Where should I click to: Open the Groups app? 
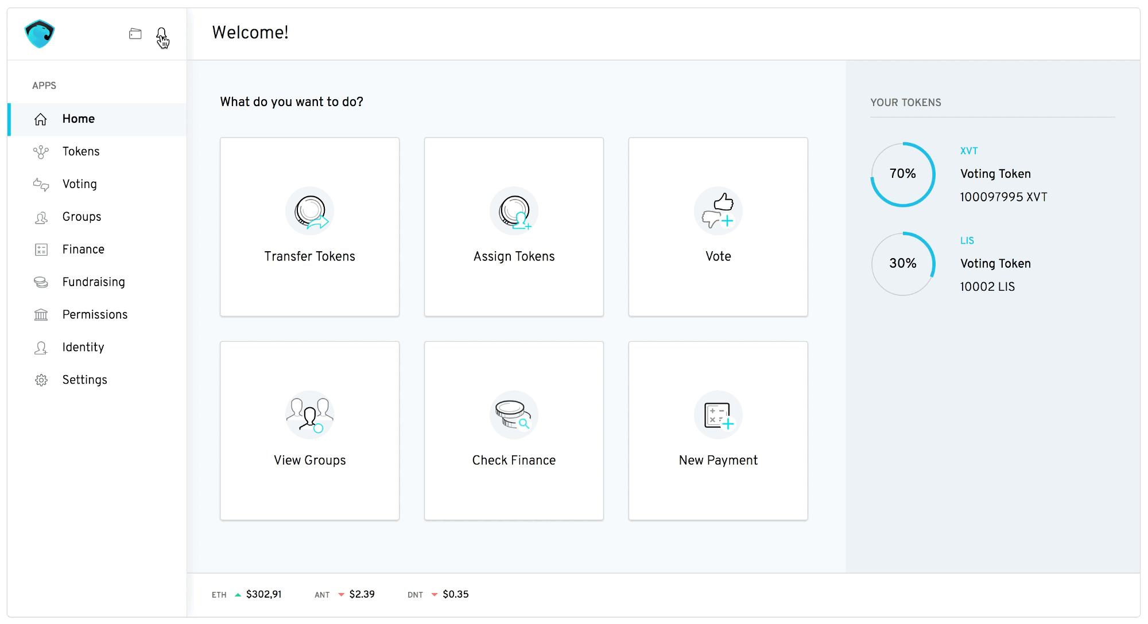click(x=82, y=217)
